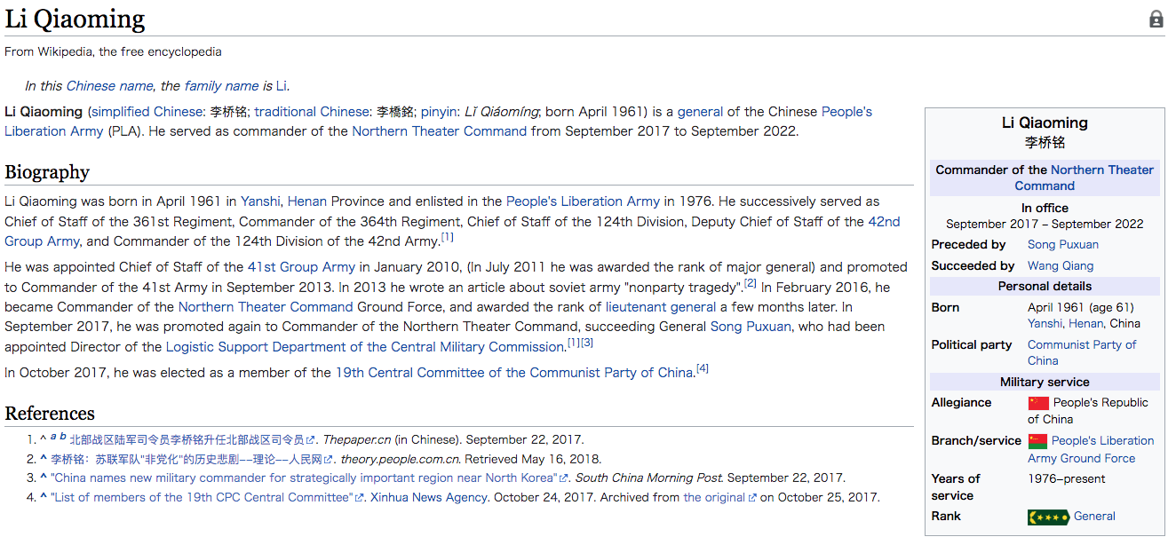Open the "traditional Chinese" link
This screenshot has width=1168, height=537.
pos(312,112)
